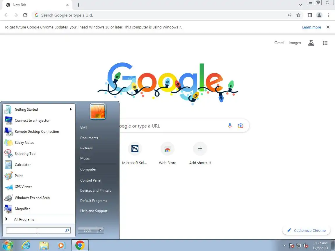The width and height of the screenshot is (335, 251).
Task: Click the Windows Start orb
Action: pyautogui.click(x=8, y=245)
